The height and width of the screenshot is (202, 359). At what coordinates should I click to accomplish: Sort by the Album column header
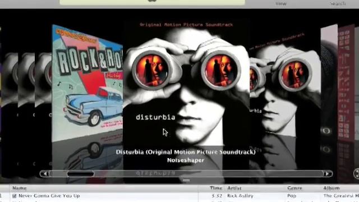pyautogui.click(x=332, y=188)
